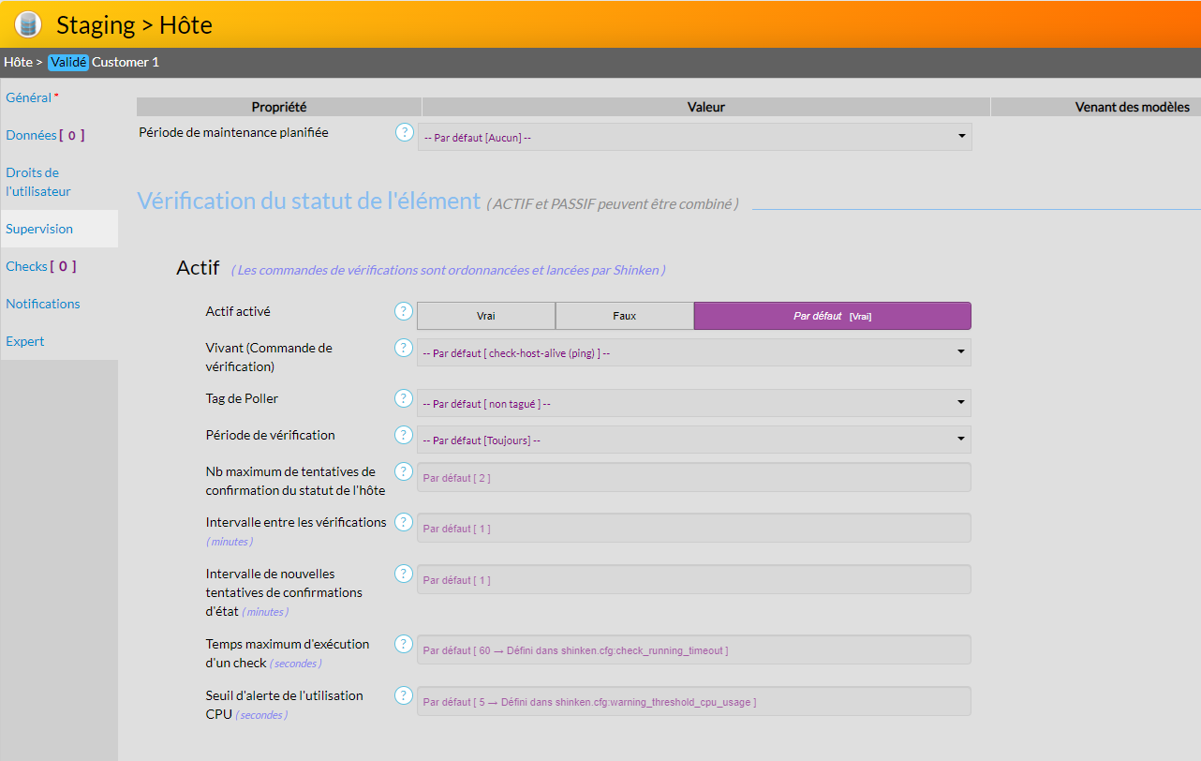Click the Staging database logo icon

pyautogui.click(x=28, y=24)
